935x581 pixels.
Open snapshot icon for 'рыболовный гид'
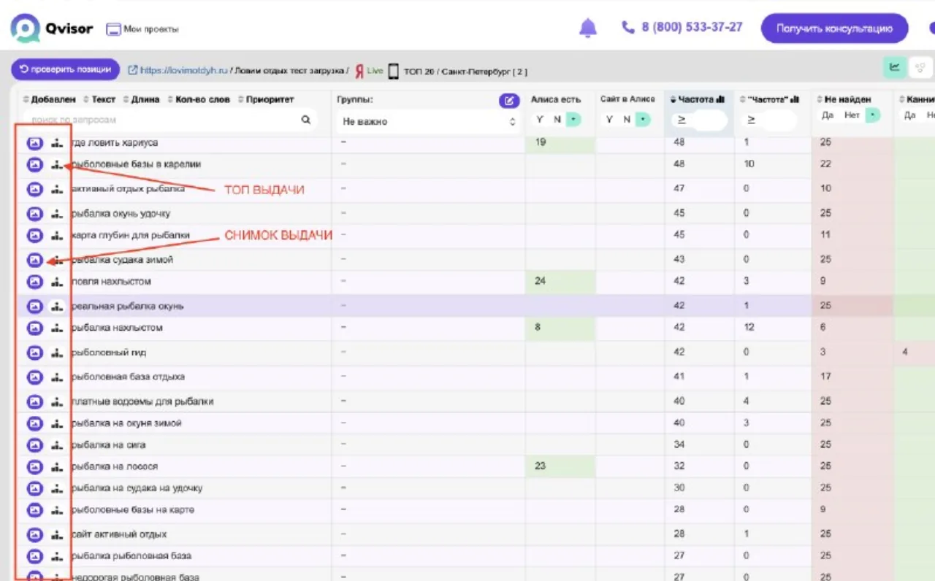pyautogui.click(x=34, y=353)
